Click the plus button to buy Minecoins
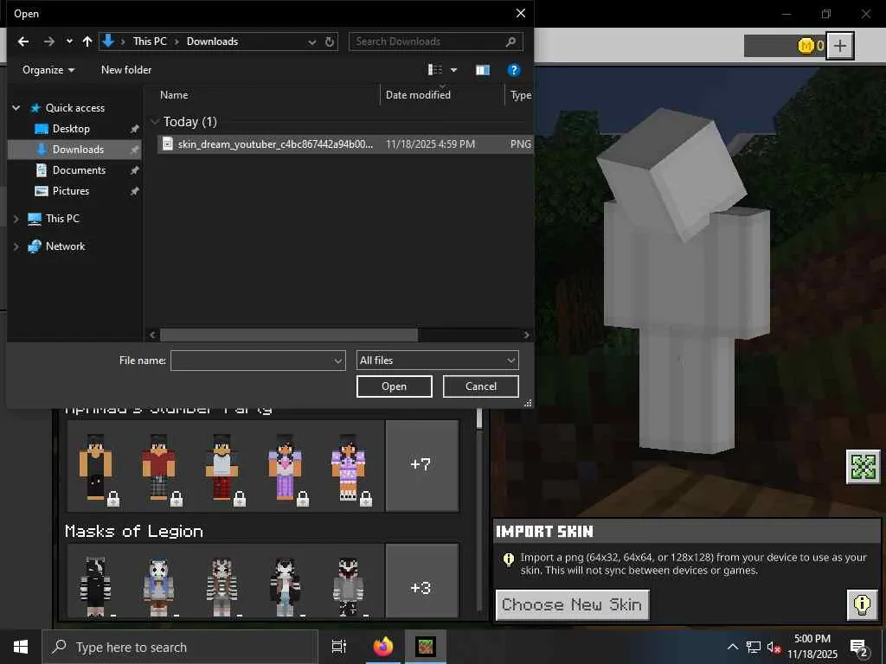This screenshot has height=664, width=886. pos(840,46)
